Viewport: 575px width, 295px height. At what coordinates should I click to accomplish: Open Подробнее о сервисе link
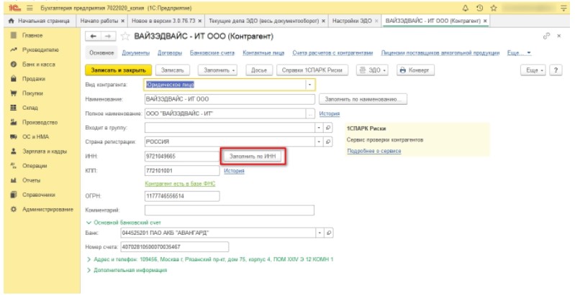[x=374, y=151]
